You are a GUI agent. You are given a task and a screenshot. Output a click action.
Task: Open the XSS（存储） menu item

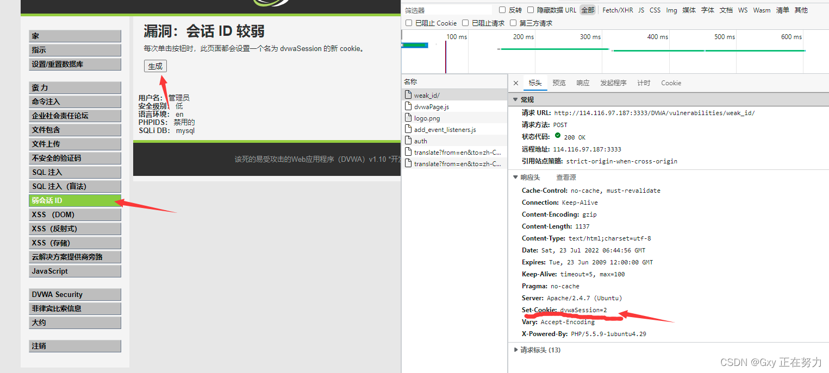(x=75, y=243)
